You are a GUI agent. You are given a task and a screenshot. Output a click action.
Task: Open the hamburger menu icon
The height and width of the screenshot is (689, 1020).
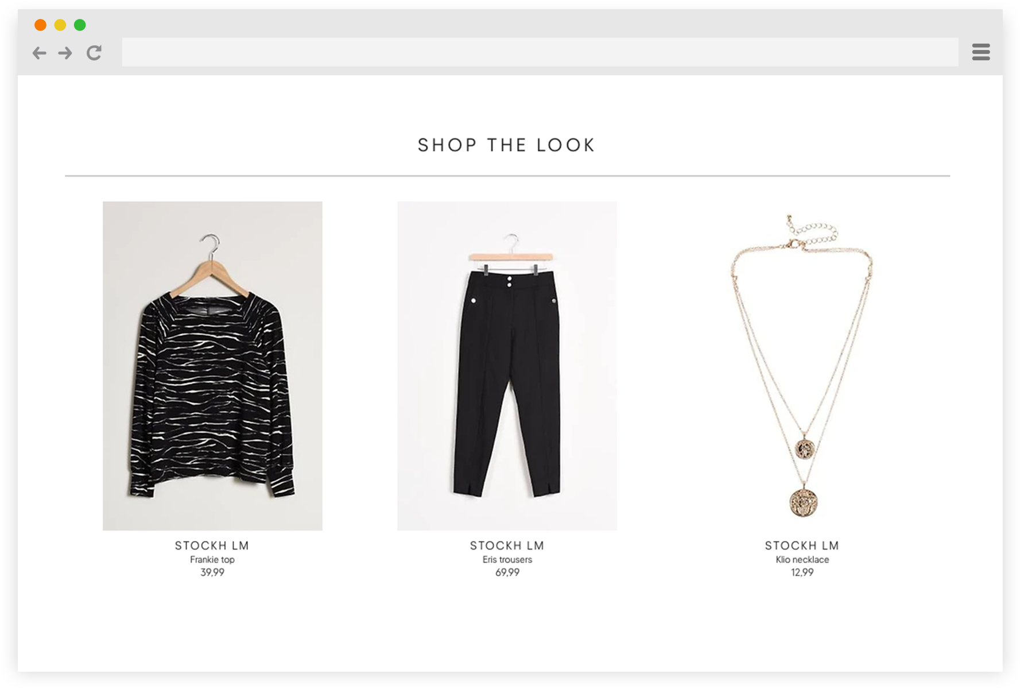pyautogui.click(x=981, y=52)
